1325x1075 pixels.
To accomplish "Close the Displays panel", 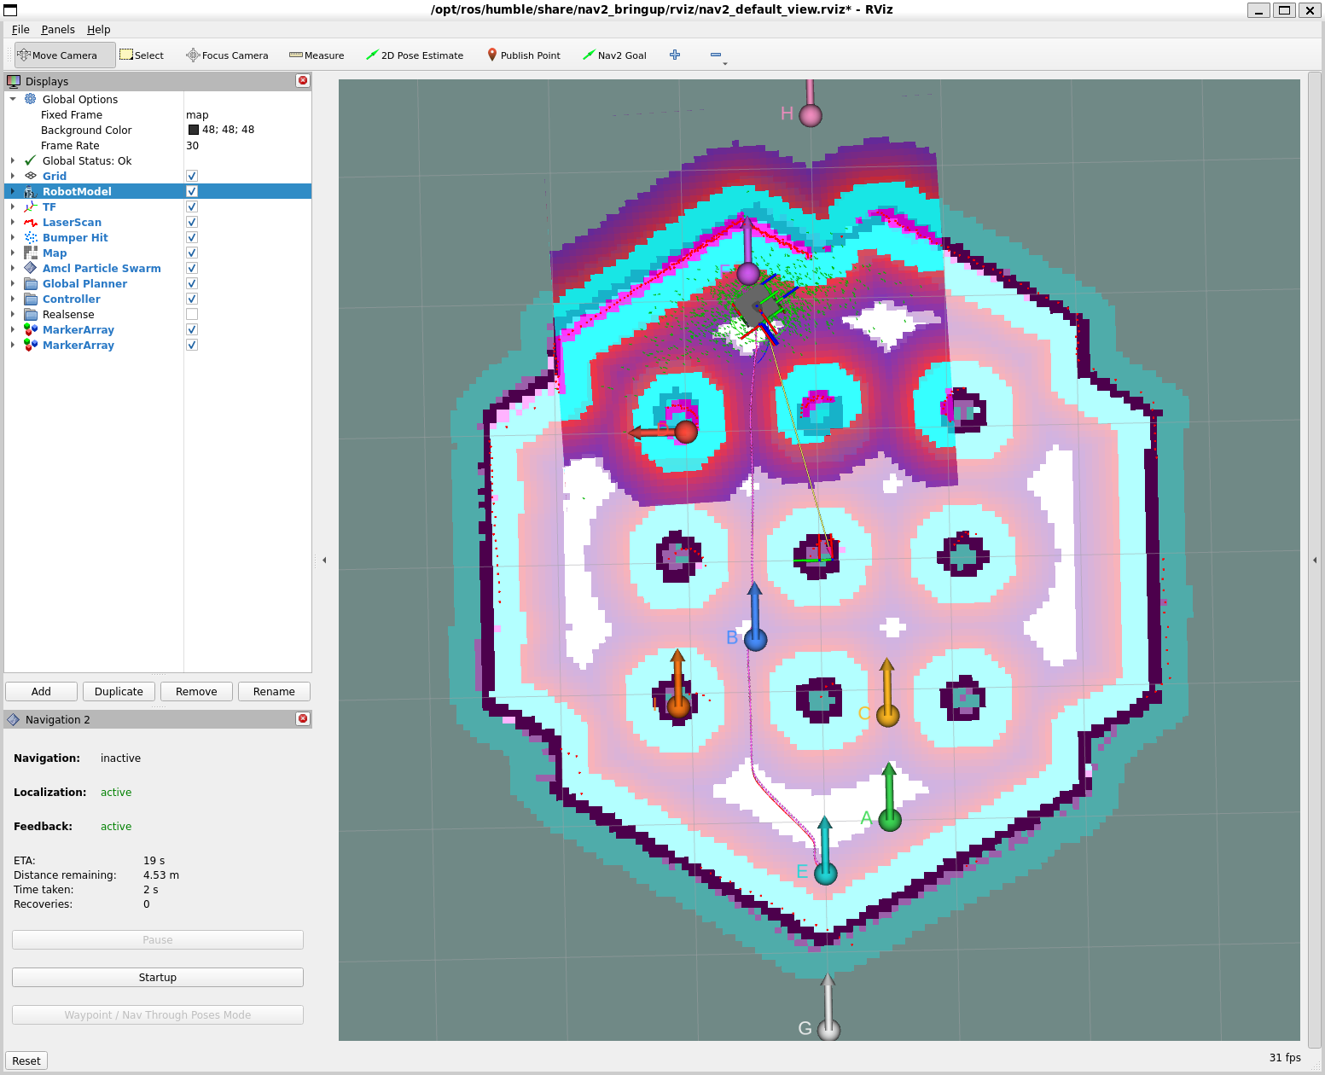I will (x=303, y=80).
